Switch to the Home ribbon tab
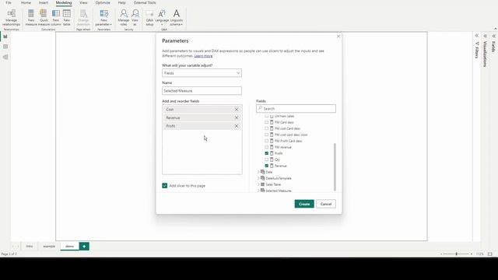The height and width of the screenshot is (280, 498). 26,2
